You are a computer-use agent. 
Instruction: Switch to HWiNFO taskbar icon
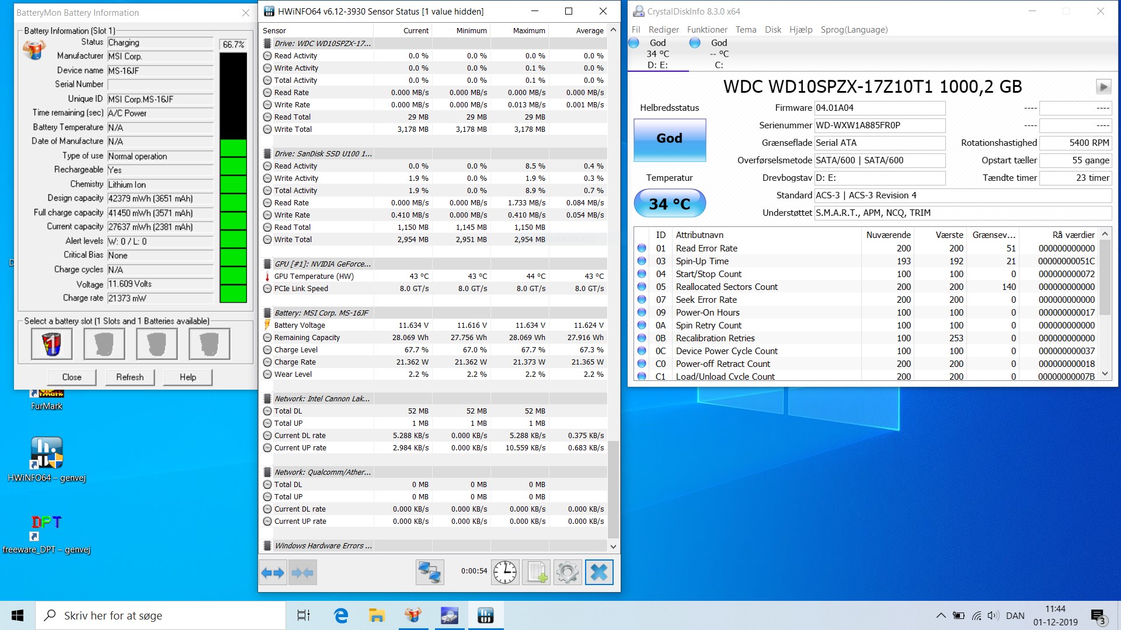[x=485, y=615]
